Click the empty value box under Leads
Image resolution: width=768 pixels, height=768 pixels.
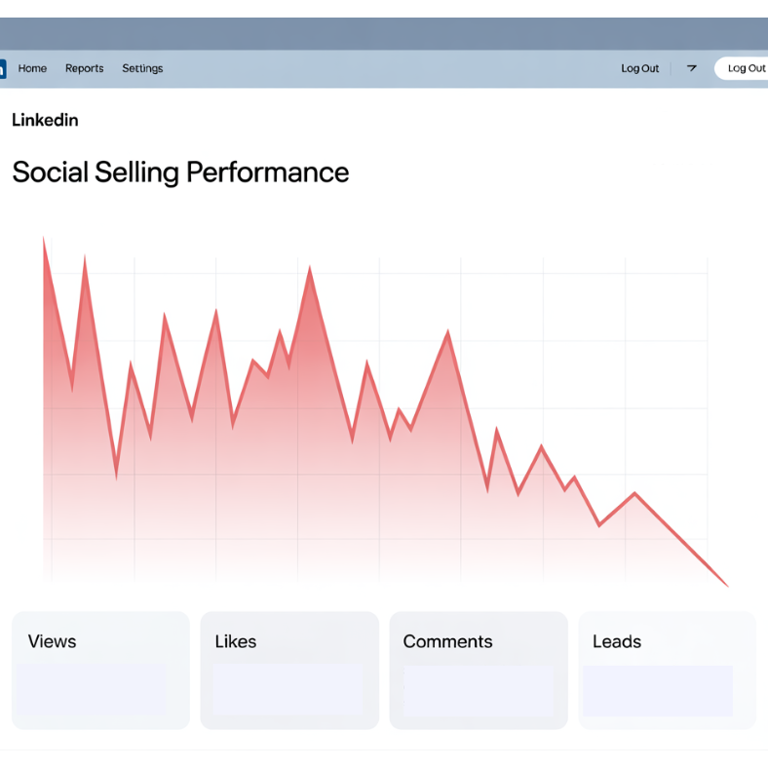click(x=658, y=690)
